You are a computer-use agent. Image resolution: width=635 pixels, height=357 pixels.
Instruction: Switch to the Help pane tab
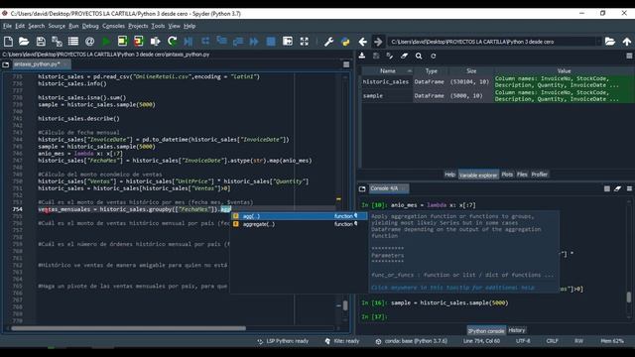(x=449, y=175)
